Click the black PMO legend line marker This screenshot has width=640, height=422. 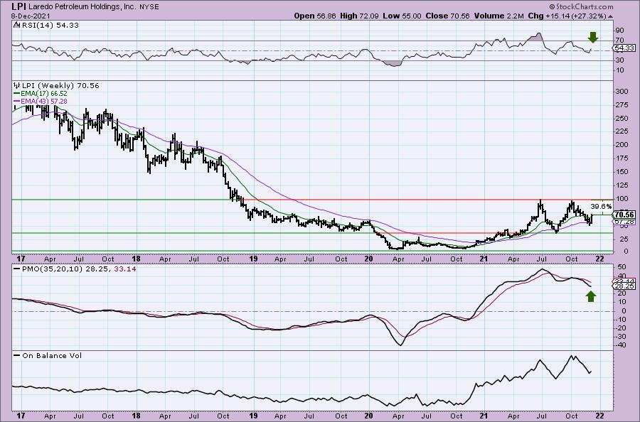click(x=17, y=269)
